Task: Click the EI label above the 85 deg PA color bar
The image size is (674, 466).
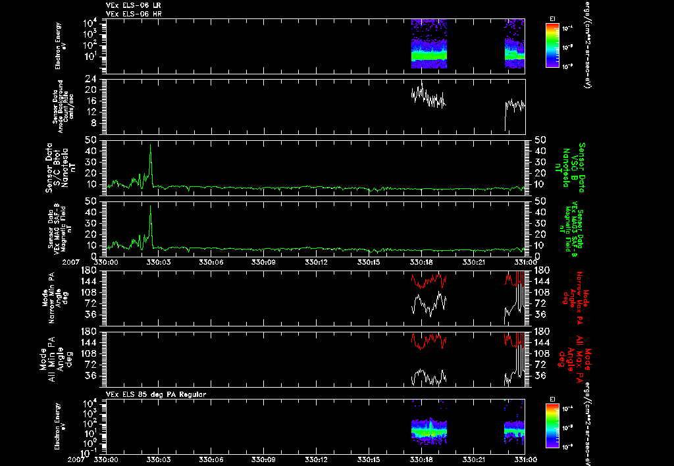Action: (x=552, y=400)
